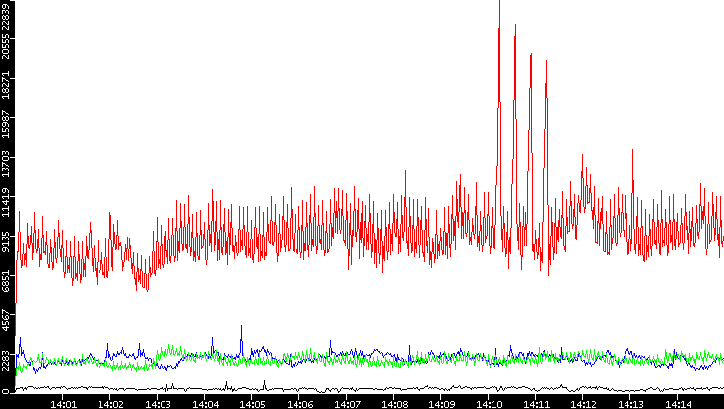The image size is (724, 409).
Task: Click the 14:12 time axis label
Action: pos(582,404)
